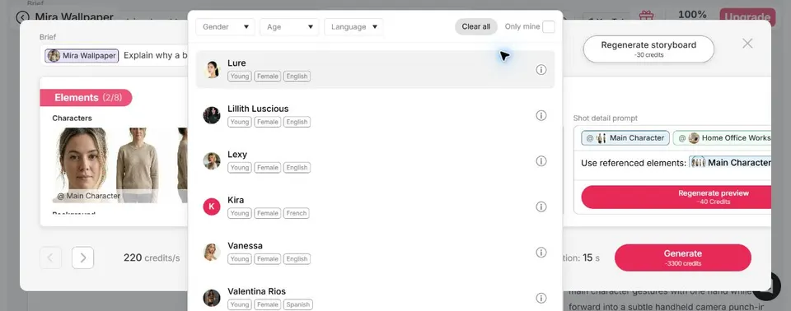Click the Upgrade button
Image resolution: width=791 pixels, height=311 pixels.
[x=747, y=17]
